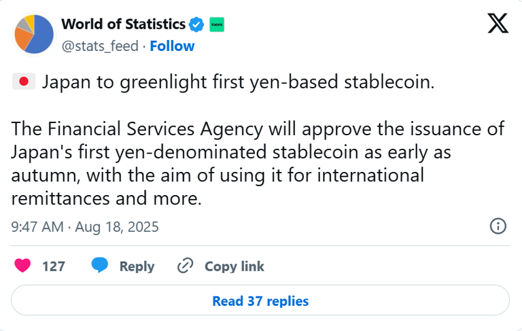Open the 9:47 AM · Aug 18, 2025 timestamp
This screenshot has width=522, height=331.
click(x=85, y=227)
